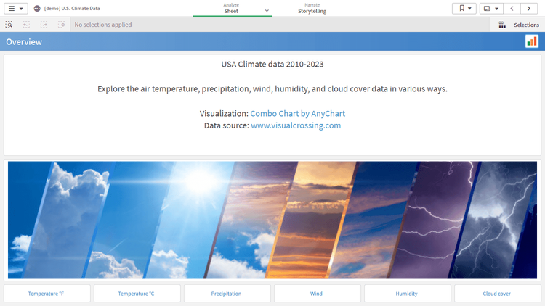Screen dimensions: 545x306
Task: Open the Sheets list menu
Action: coord(491,9)
